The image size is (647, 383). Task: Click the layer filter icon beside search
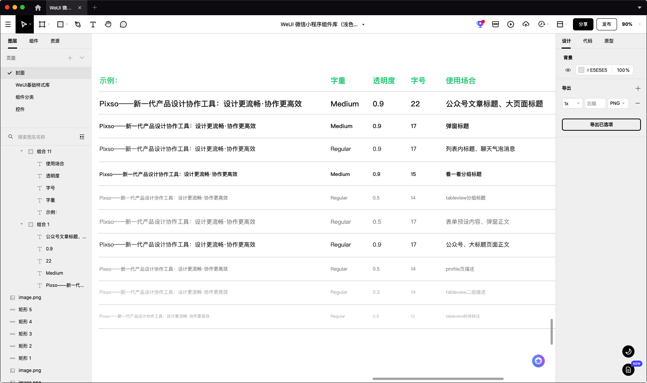click(82, 137)
